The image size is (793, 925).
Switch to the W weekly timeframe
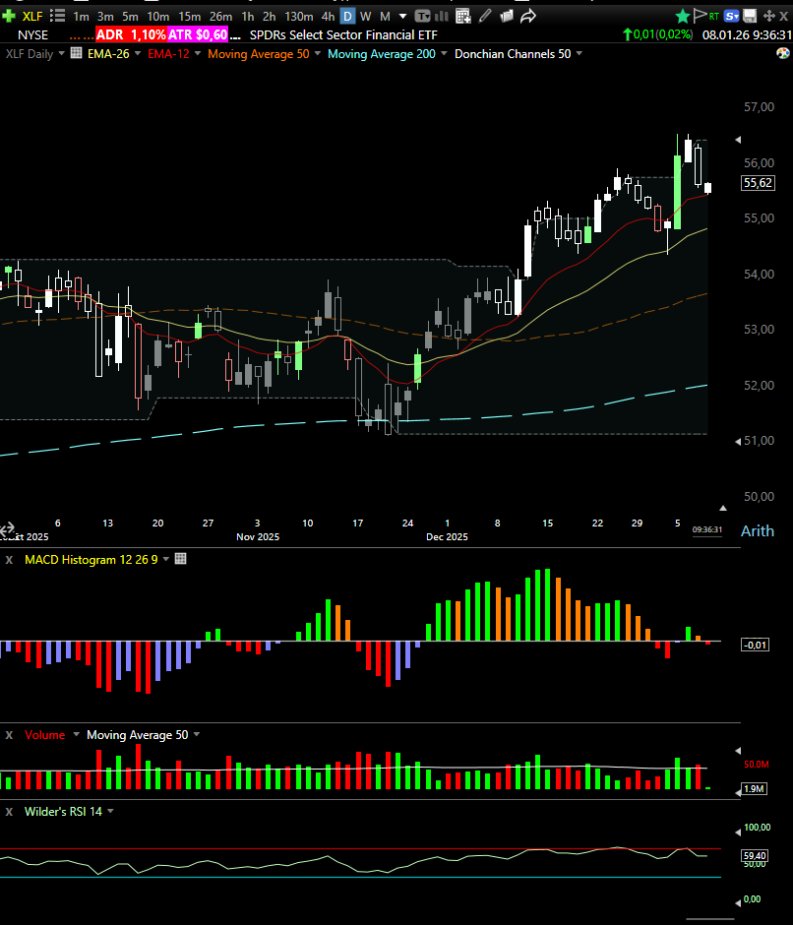click(366, 17)
